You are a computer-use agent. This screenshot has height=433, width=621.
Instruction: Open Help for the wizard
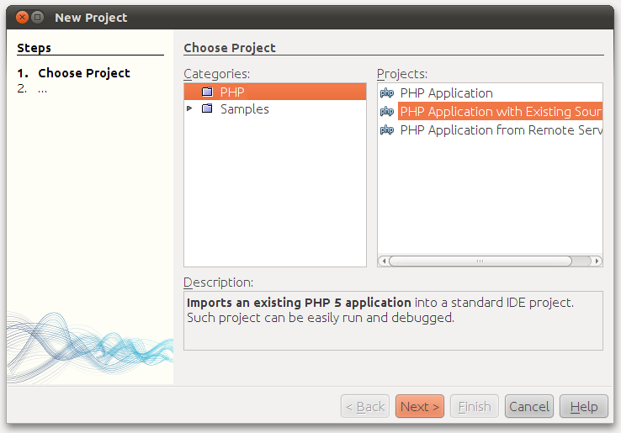(583, 407)
